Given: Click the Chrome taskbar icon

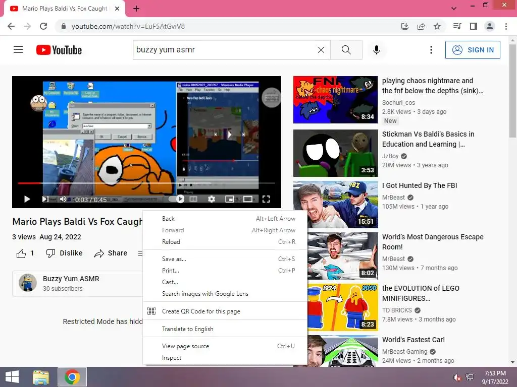Looking at the screenshot, I should (72, 377).
